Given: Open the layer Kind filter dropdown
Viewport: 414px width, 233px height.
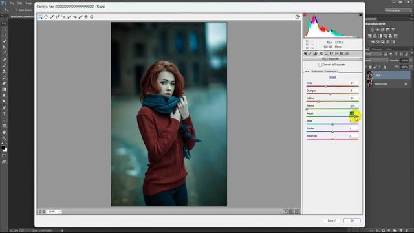Looking at the screenshot, I should tap(374, 54).
